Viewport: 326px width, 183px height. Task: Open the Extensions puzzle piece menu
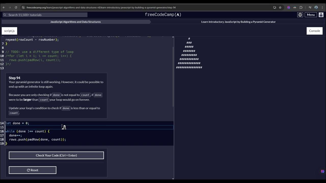pyautogui.click(x=301, y=7)
